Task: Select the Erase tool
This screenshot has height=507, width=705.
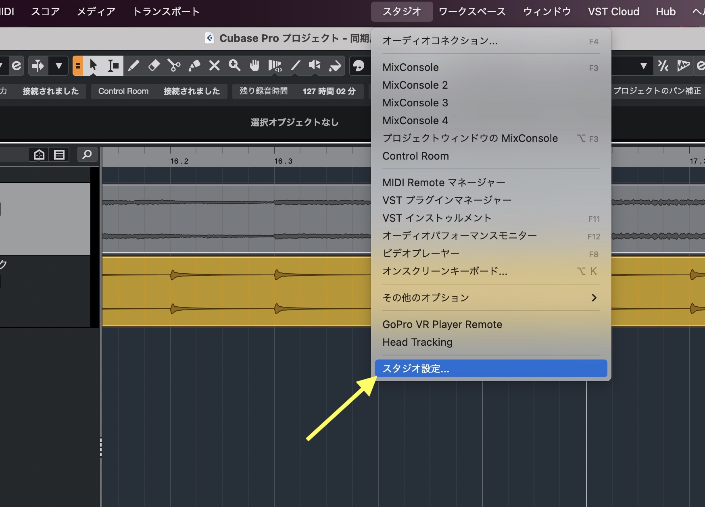Action: pos(154,65)
